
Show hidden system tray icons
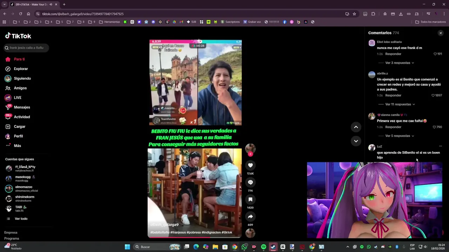coord(348,247)
